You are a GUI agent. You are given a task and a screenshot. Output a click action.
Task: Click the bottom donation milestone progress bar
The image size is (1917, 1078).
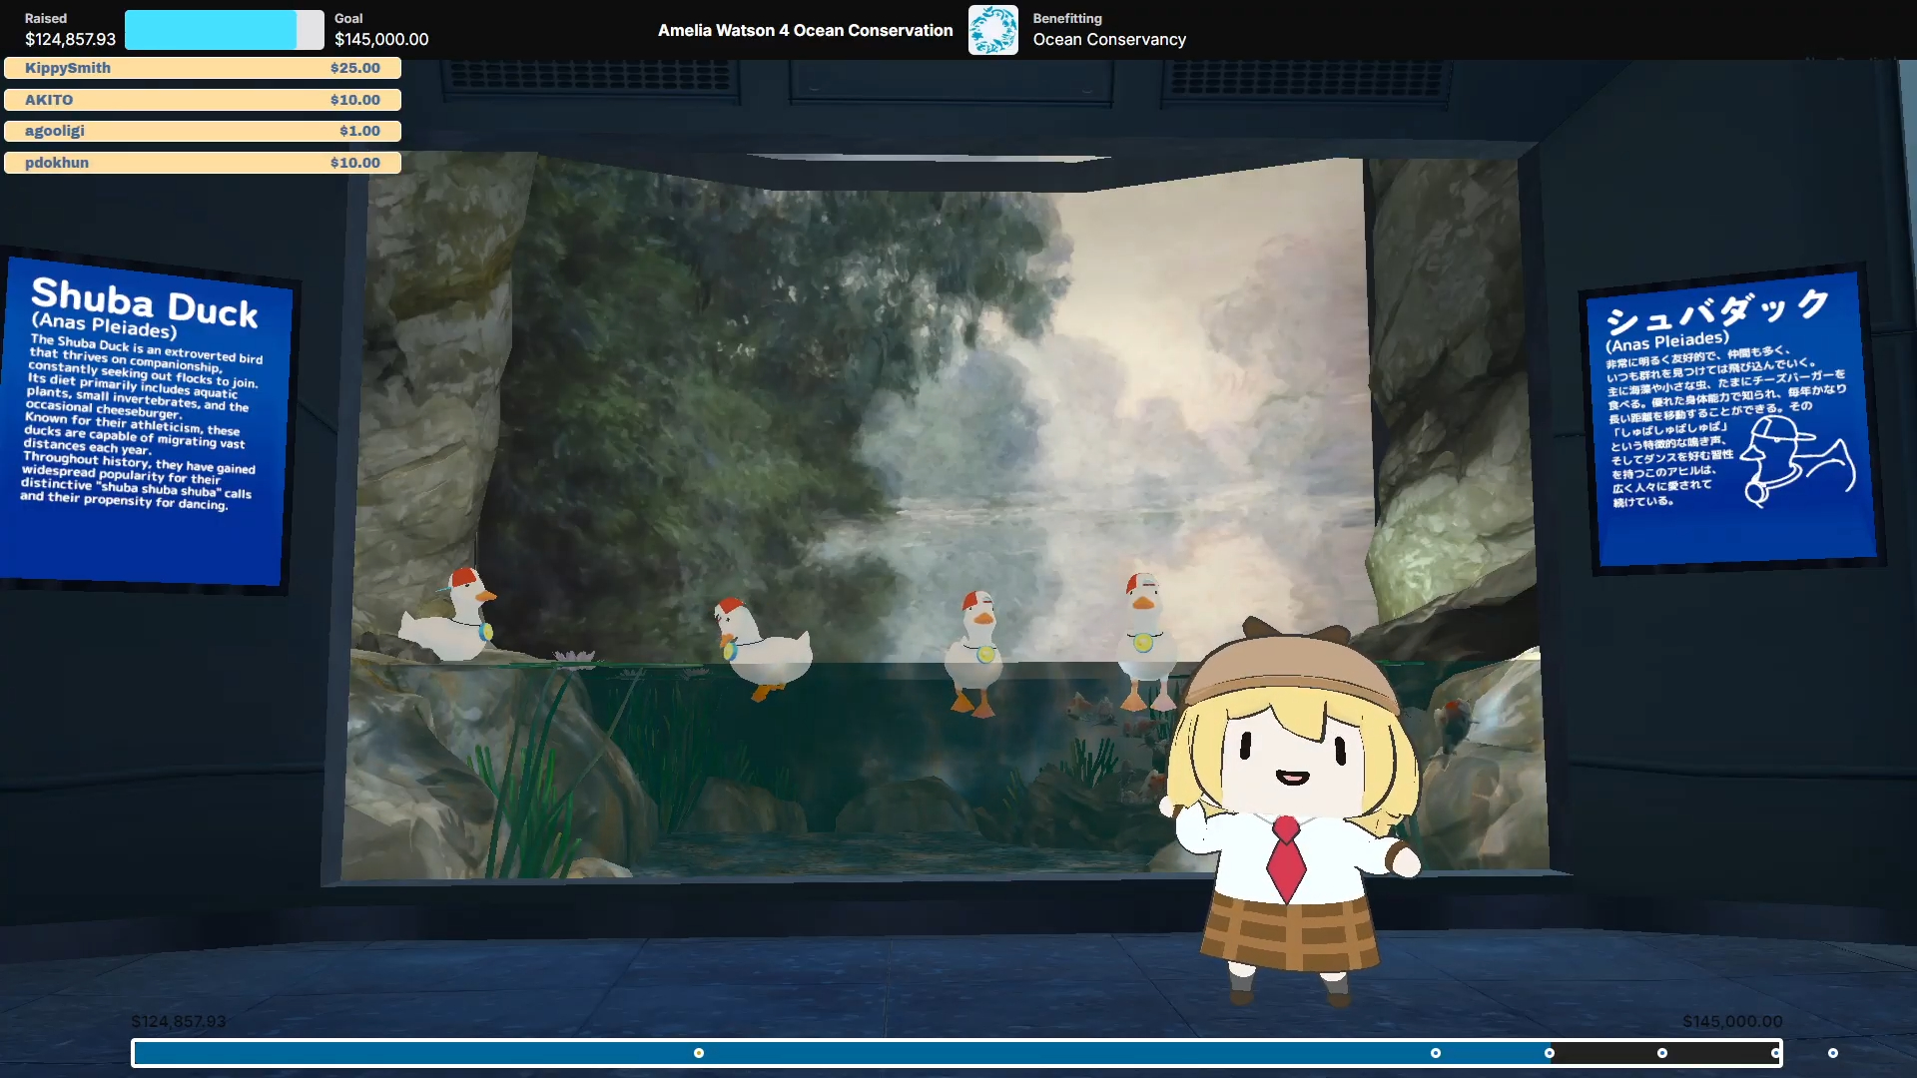[957, 1053]
